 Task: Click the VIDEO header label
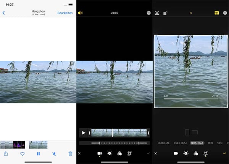click(114, 13)
